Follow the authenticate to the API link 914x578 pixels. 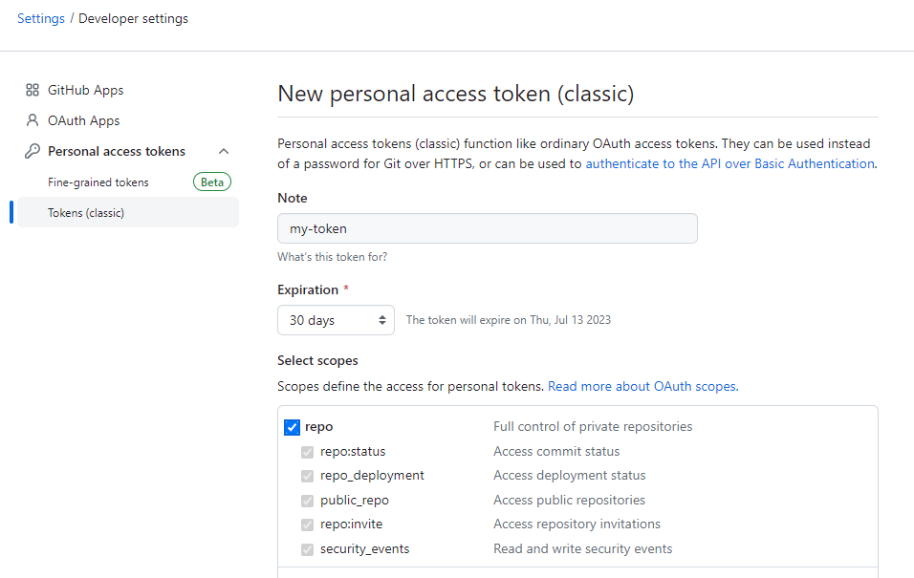[729, 163]
